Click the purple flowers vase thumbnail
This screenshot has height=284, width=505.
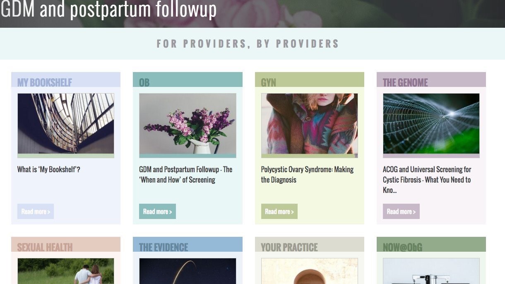(188, 124)
